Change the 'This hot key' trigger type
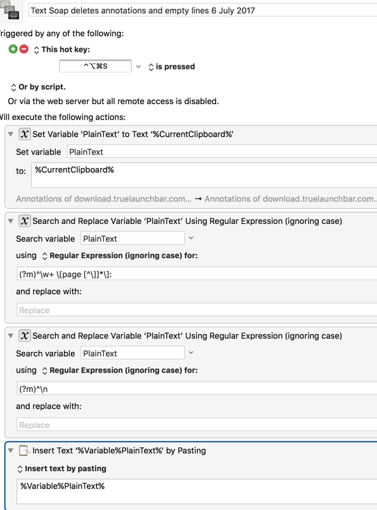The width and height of the screenshot is (377, 510). (x=61, y=49)
